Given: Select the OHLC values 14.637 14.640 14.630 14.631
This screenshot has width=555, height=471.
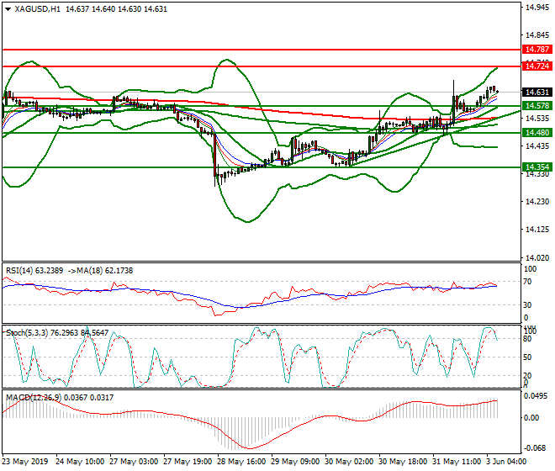Looking at the screenshot, I should (x=116, y=9).
